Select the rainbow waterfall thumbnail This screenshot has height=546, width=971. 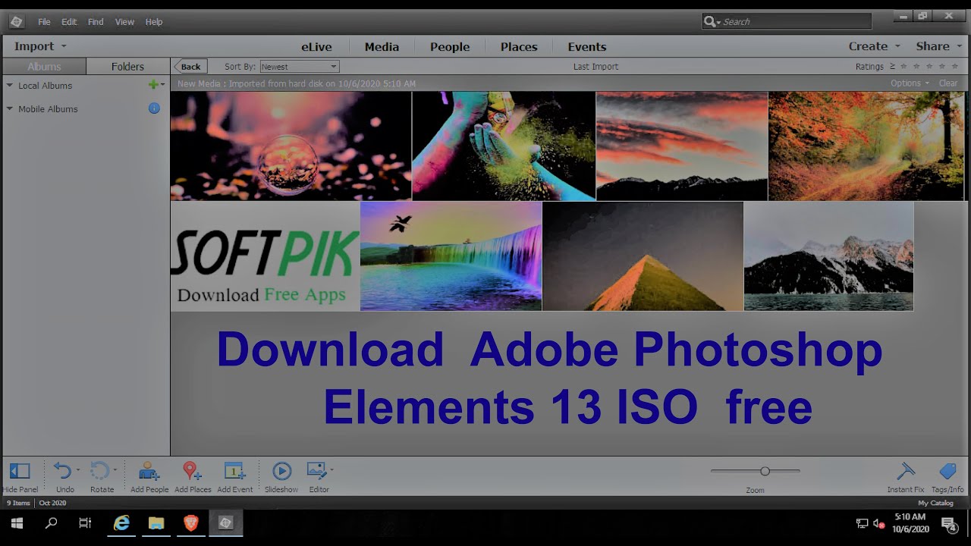tap(451, 256)
